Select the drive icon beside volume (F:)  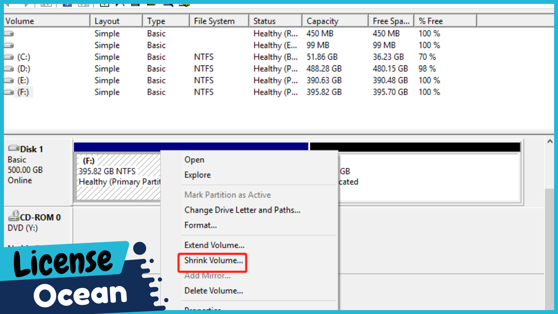coord(8,92)
